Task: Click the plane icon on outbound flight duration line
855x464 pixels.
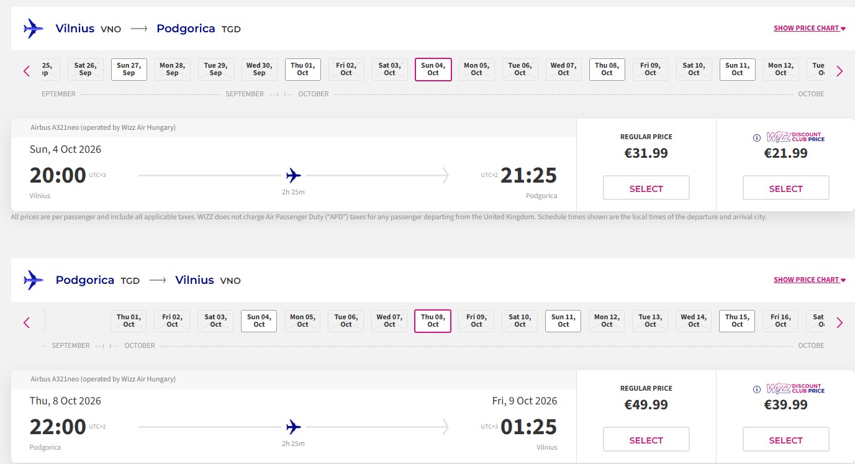Action: (x=294, y=175)
